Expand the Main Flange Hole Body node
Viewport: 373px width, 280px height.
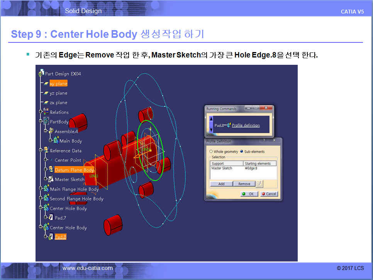click(x=41, y=189)
